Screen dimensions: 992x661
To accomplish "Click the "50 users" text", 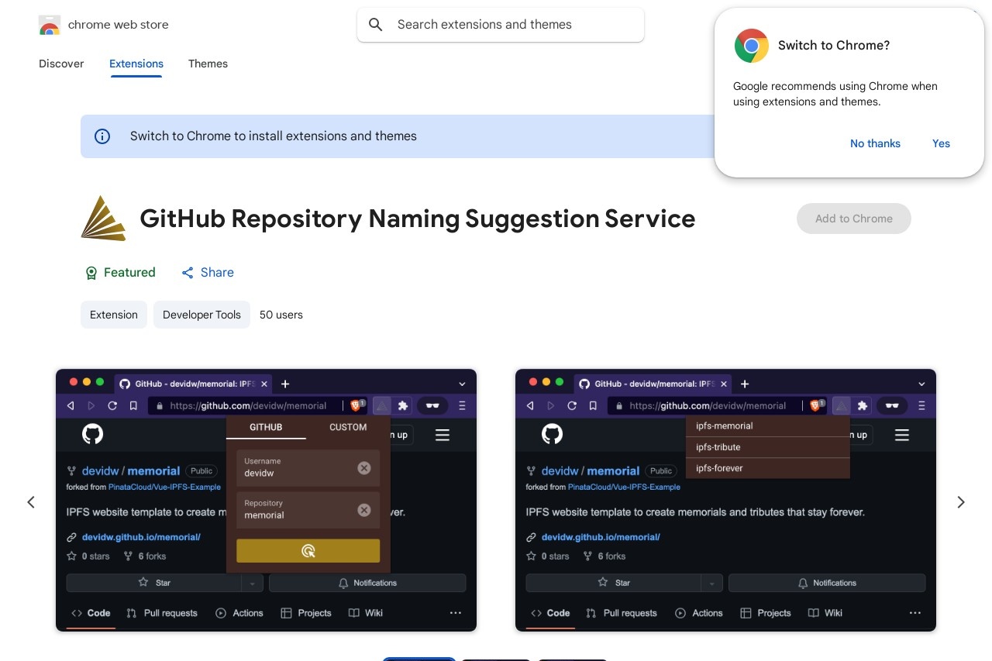I will point(281,315).
